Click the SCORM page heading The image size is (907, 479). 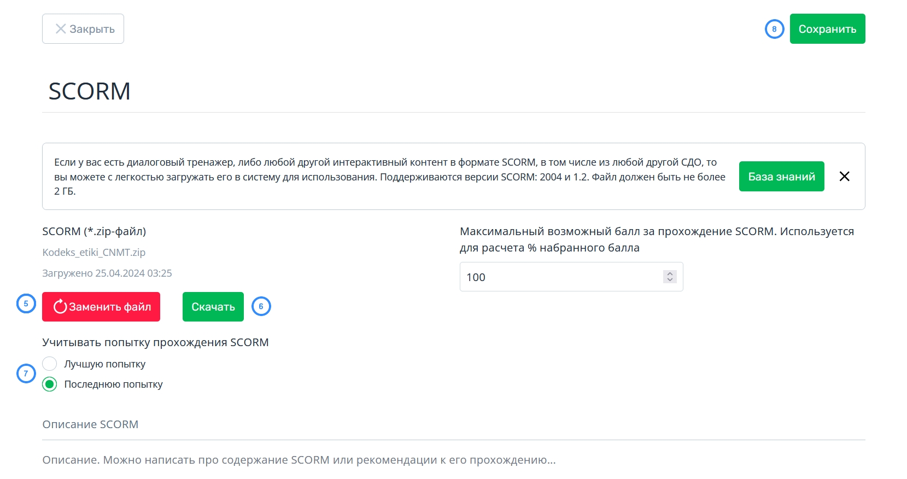pos(90,91)
